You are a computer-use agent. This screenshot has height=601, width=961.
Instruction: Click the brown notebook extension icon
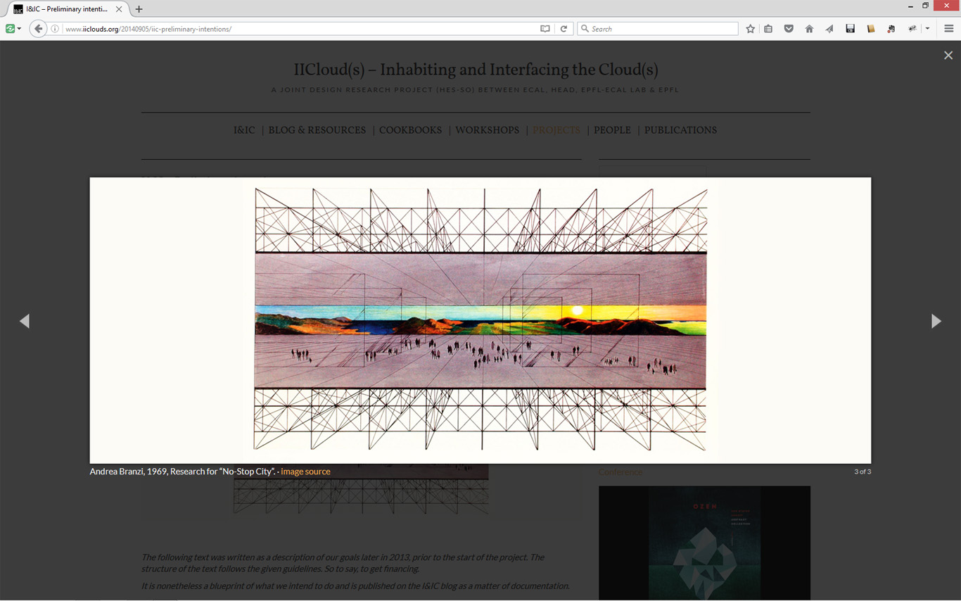(x=870, y=29)
